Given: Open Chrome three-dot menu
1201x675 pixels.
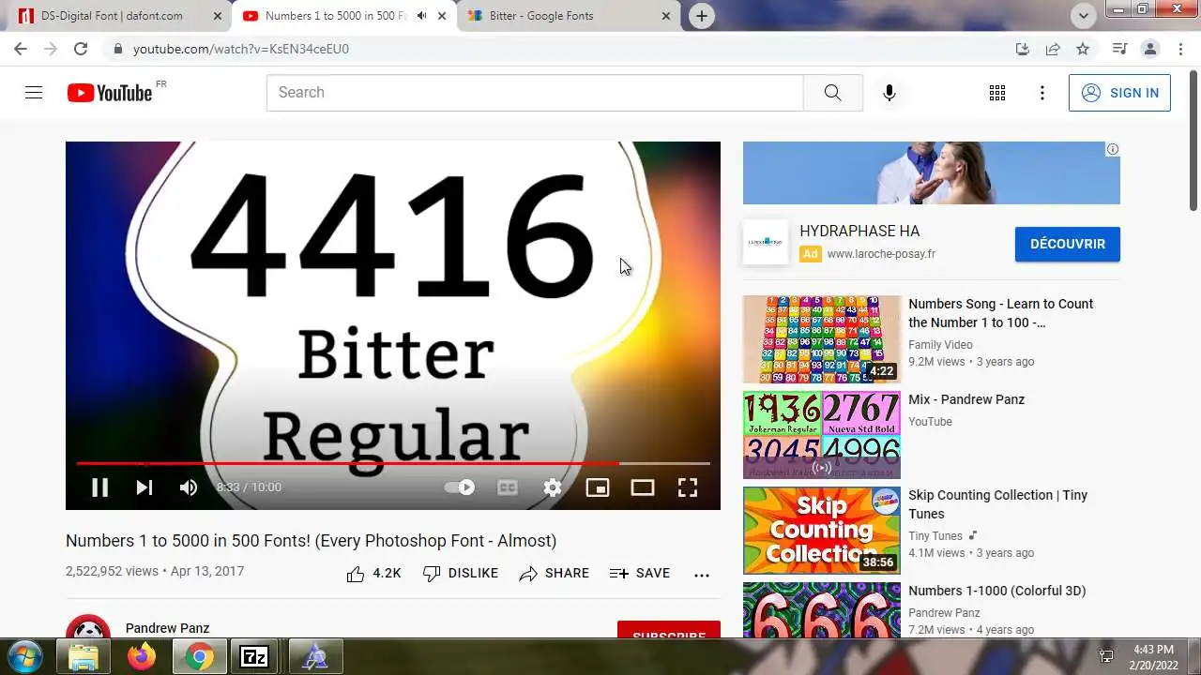Looking at the screenshot, I should click(1180, 49).
